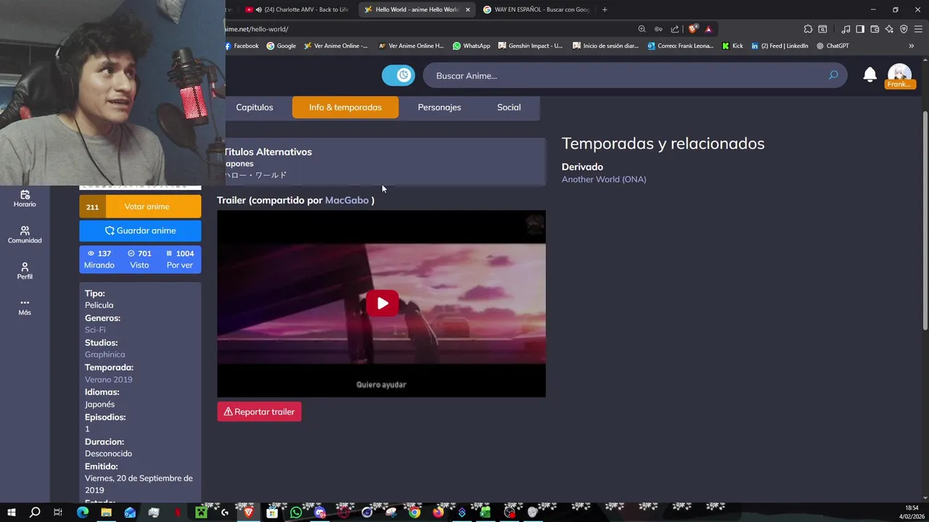Image resolution: width=929 pixels, height=522 pixels.
Task: Toggle the dark mode switch
Action: (398, 75)
